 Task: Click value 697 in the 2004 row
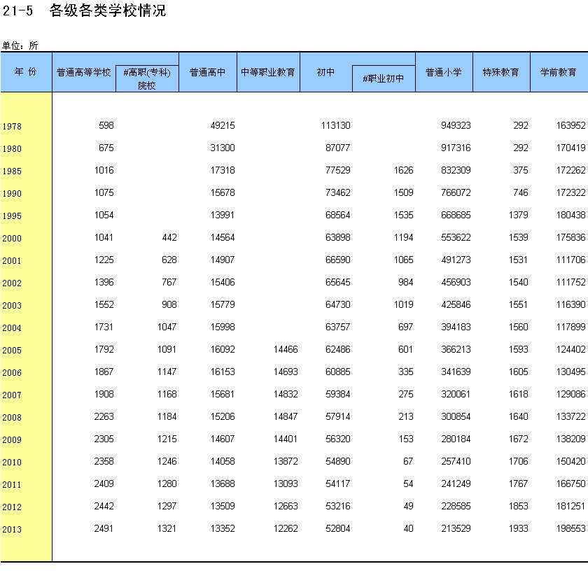(x=406, y=327)
